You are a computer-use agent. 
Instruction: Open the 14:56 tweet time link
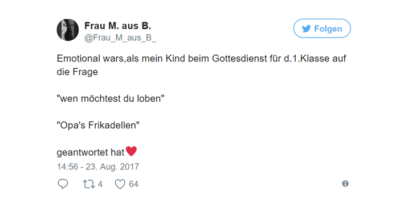point(67,167)
